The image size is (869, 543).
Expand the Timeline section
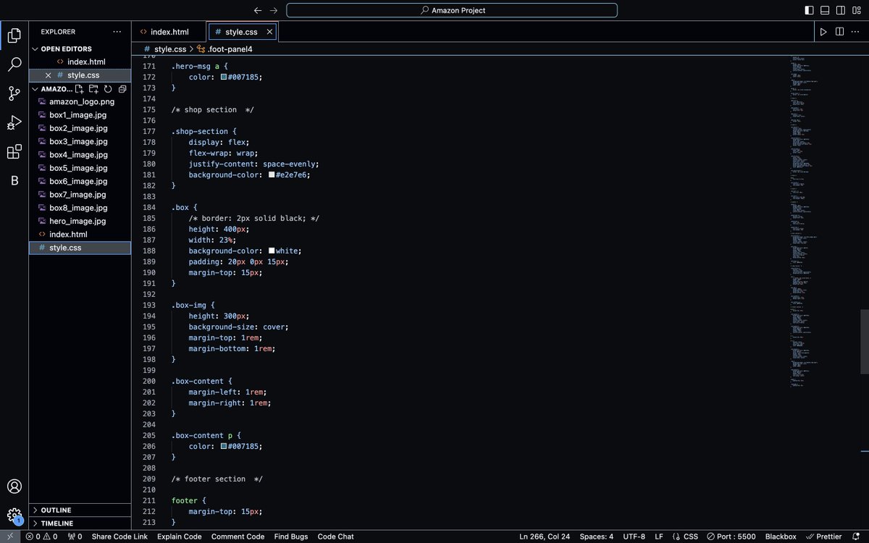80,523
